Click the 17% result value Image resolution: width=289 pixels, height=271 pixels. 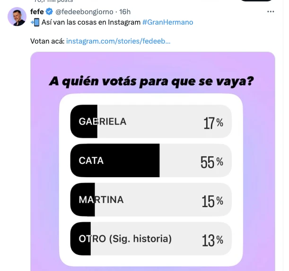pos(213,123)
